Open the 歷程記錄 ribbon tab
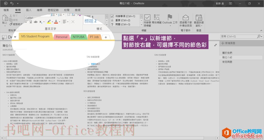264x140 pixels. (53, 10)
